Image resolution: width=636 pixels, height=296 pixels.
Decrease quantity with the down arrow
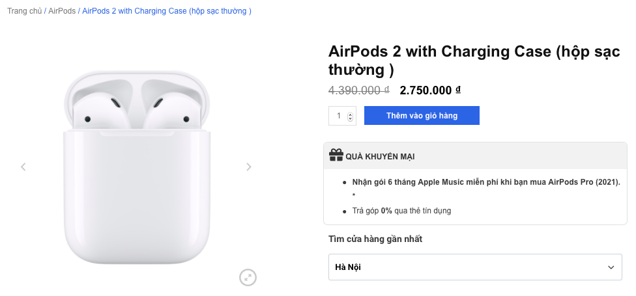pos(350,118)
